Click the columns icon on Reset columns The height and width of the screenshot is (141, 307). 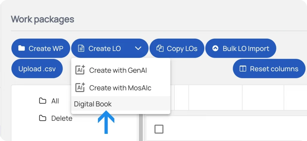click(243, 69)
